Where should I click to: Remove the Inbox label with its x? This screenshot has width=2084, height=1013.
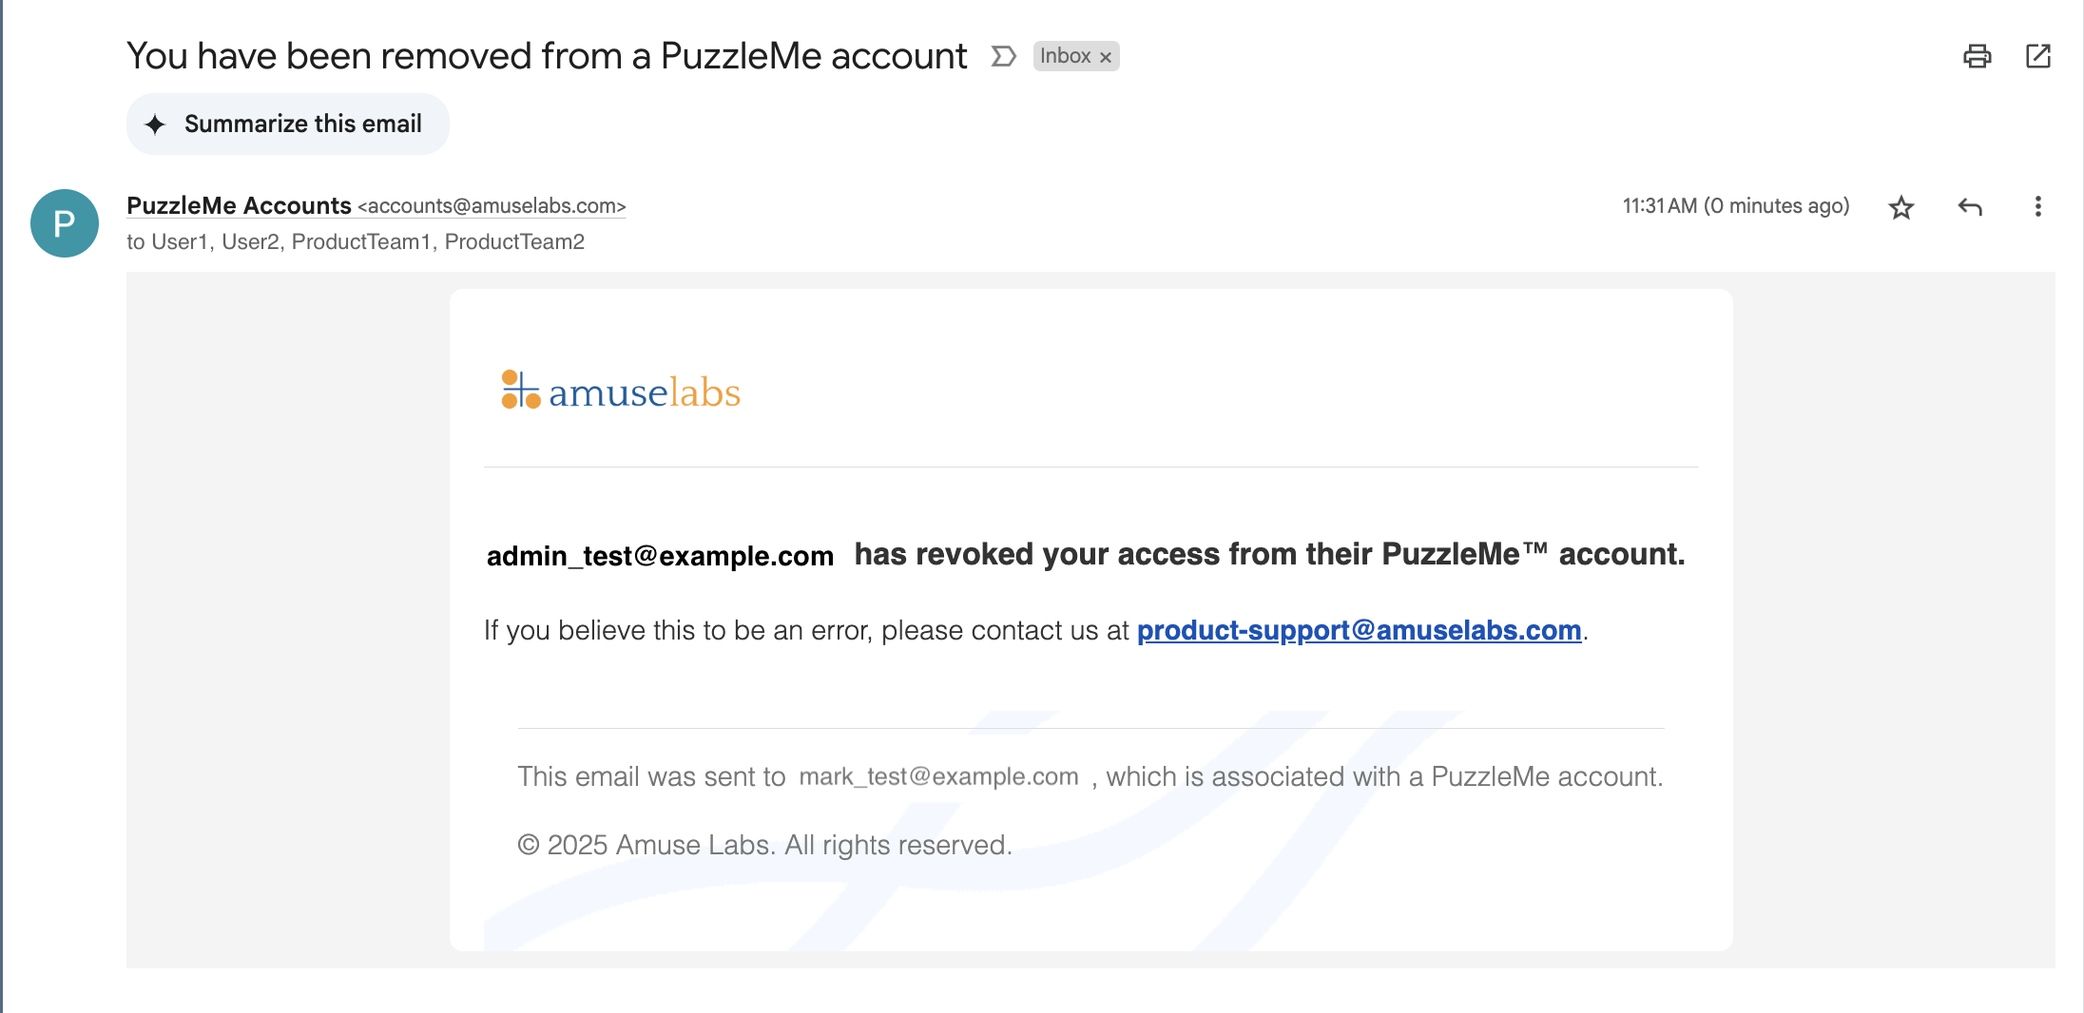pyautogui.click(x=1106, y=58)
